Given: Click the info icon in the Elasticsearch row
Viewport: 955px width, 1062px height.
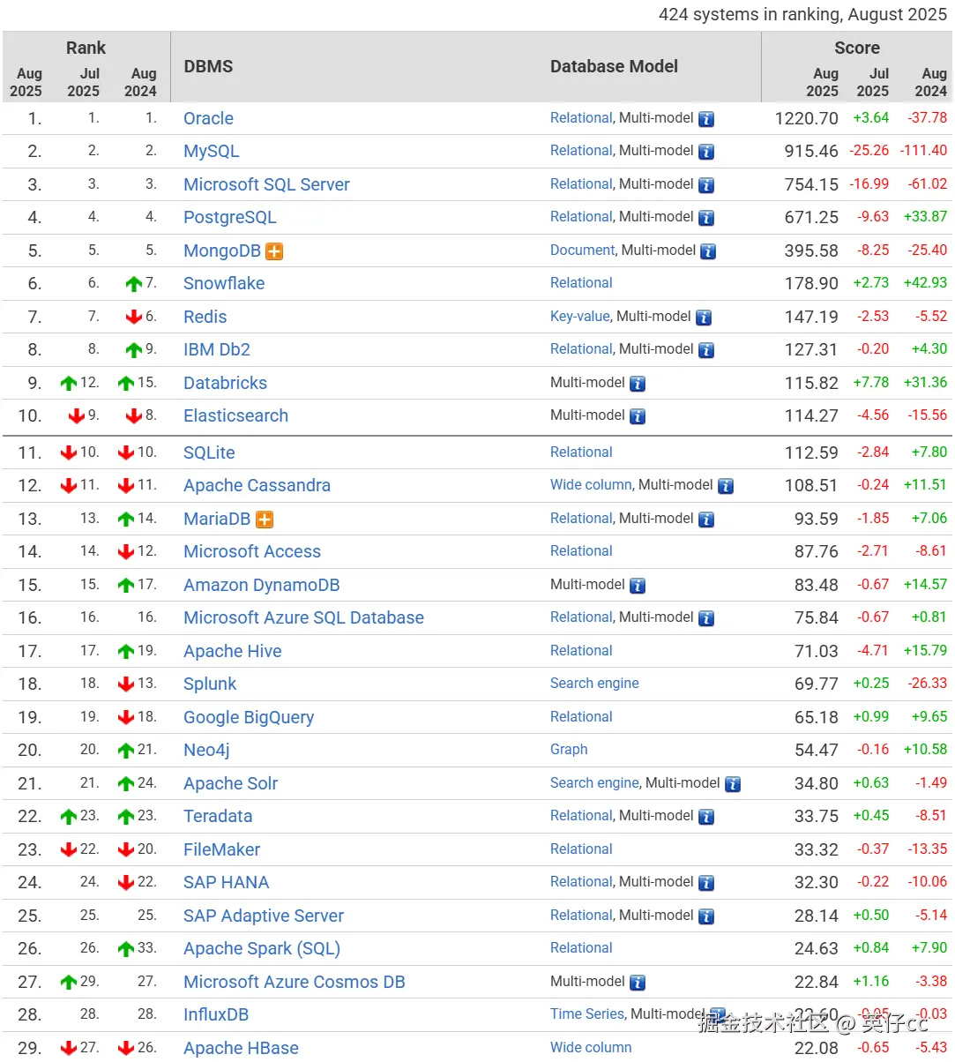Looking at the screenshot, I should 638,416.
